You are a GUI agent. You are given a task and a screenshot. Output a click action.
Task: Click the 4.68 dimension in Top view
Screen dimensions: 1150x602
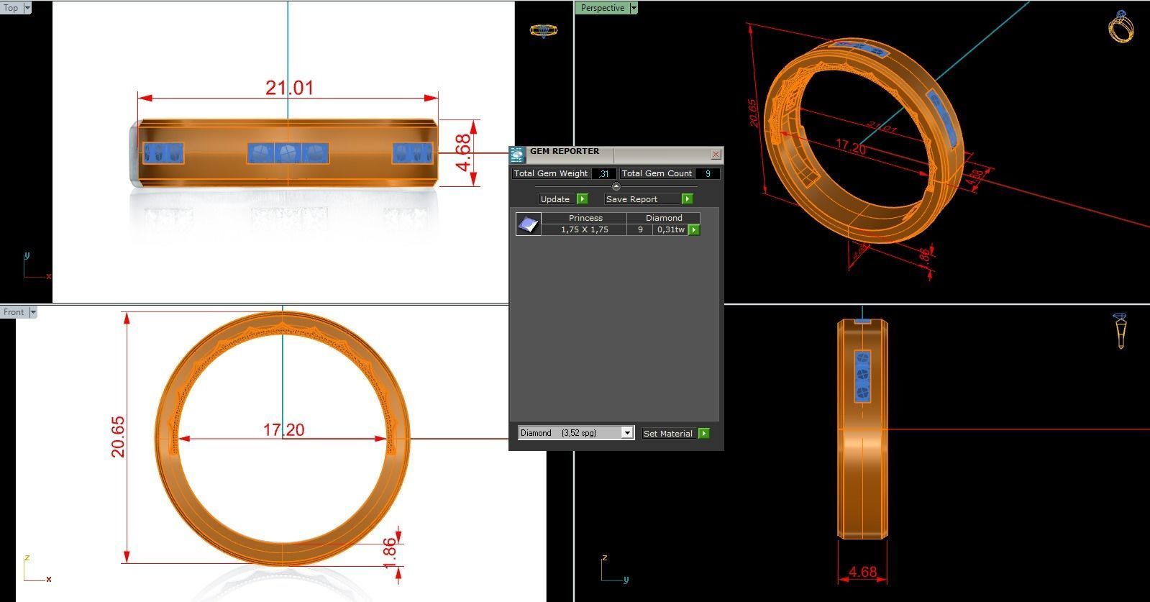click(464, 152)
